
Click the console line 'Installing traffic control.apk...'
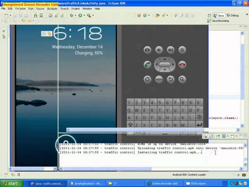(x=131, y=152)
